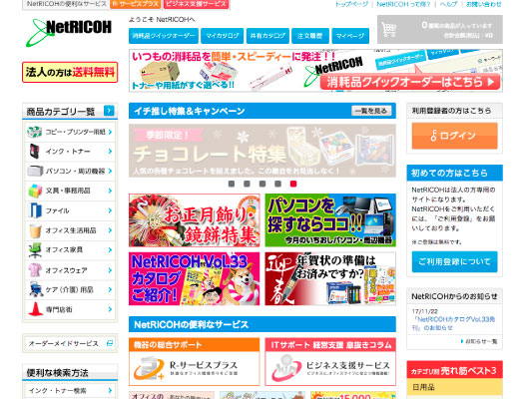Open チョコレート特集 carousel banner
The image size is (524, 399).
[x=262, y=151]
